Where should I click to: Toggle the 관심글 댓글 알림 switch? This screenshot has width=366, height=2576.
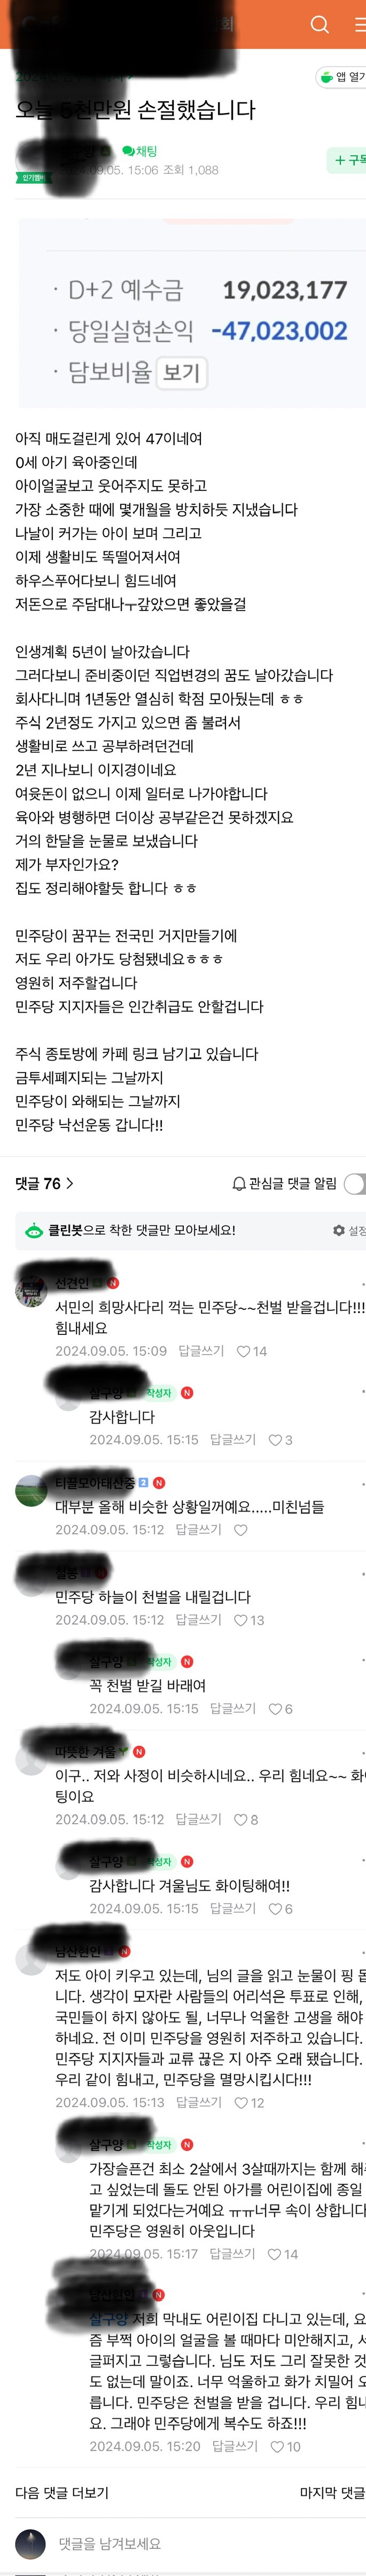(355, 1184)
